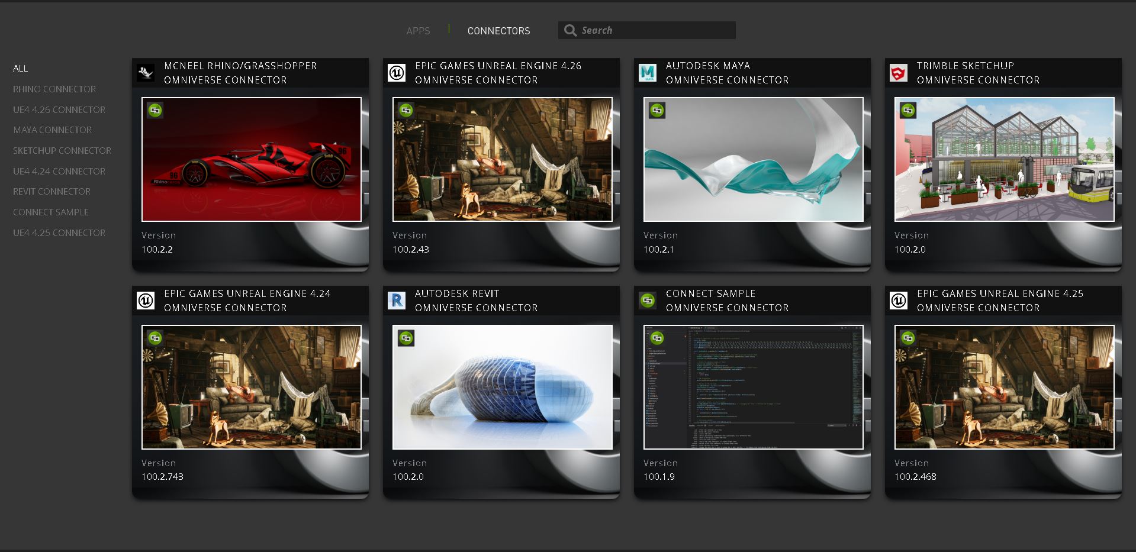
Task: Click the Unreal Engine 4.26 logo icon
Action: click(397, 73)
